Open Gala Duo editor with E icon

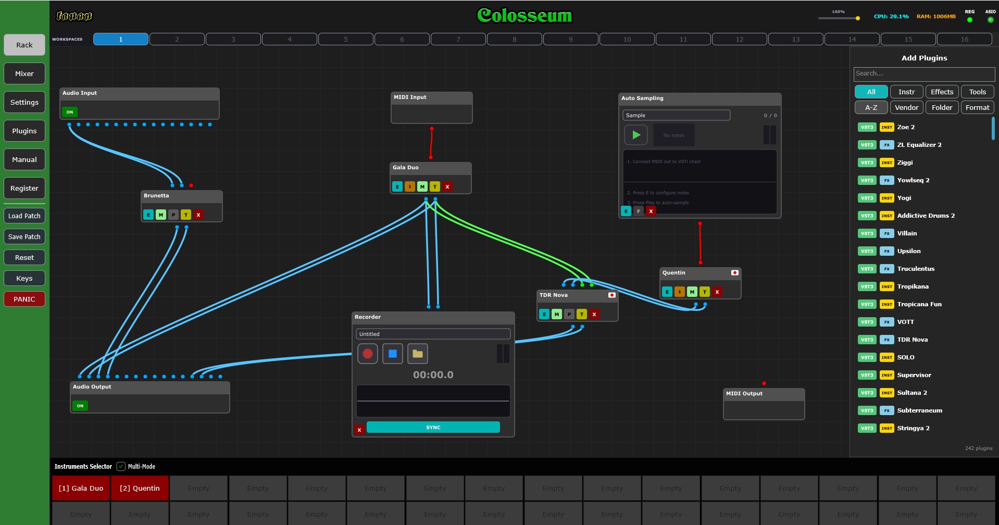[x=397, y=186]
